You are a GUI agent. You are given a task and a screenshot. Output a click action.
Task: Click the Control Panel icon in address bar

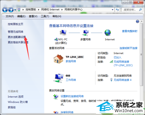click(x=19, y=10)
